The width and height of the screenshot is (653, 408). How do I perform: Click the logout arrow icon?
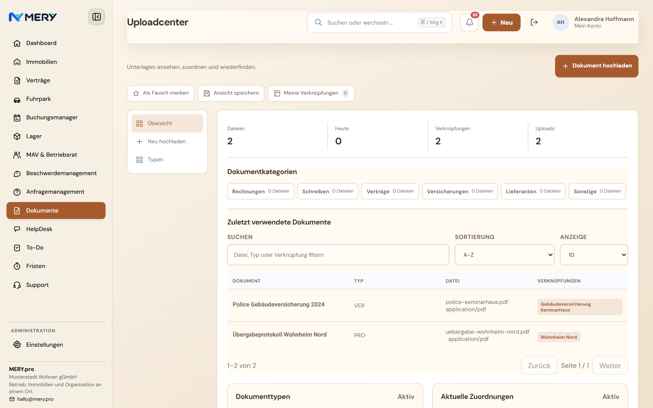point(534,22)
